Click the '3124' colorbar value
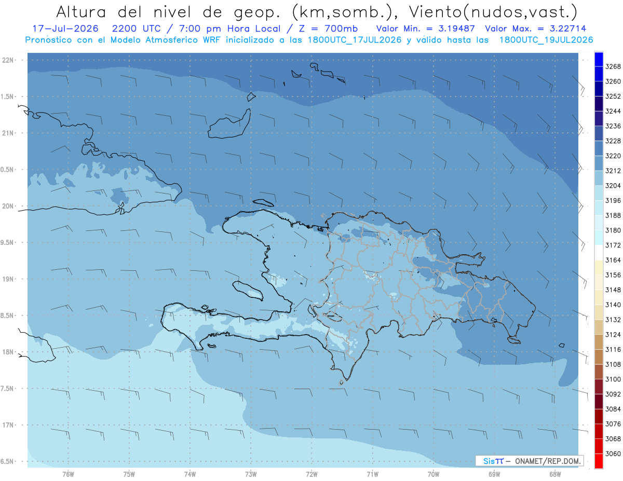This screenshot has width=623, height=481. (613, 335)
